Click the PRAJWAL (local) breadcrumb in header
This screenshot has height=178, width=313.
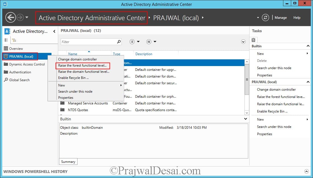click(x=176, y=18)
